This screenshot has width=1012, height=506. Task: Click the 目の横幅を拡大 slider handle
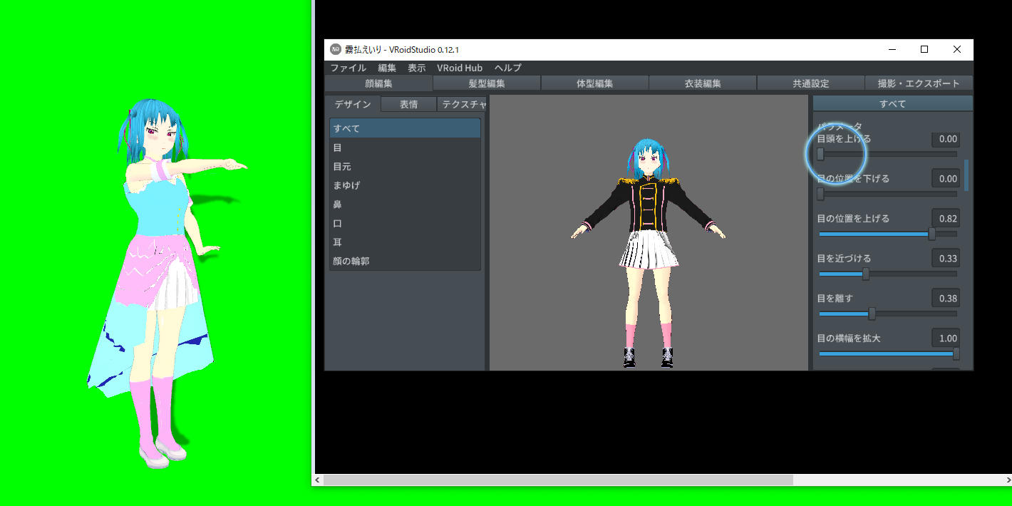tap(956, 353)
